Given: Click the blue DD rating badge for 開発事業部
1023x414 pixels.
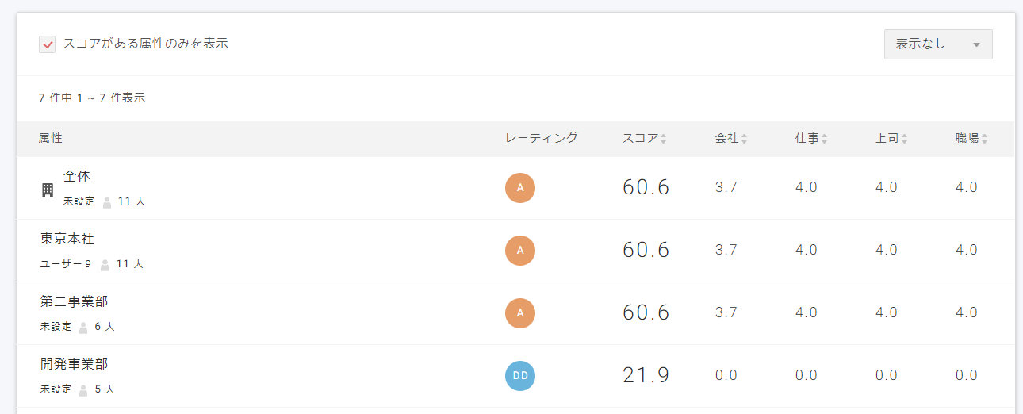Looking at the screenshot, I should (520, 375).
